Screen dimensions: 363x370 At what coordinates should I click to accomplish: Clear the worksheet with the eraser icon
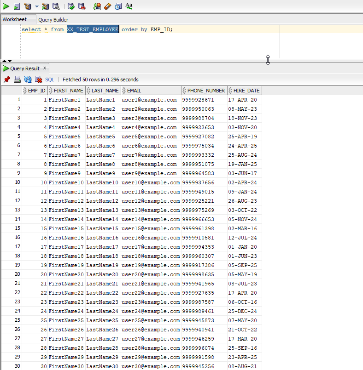[x=108, y=6]
